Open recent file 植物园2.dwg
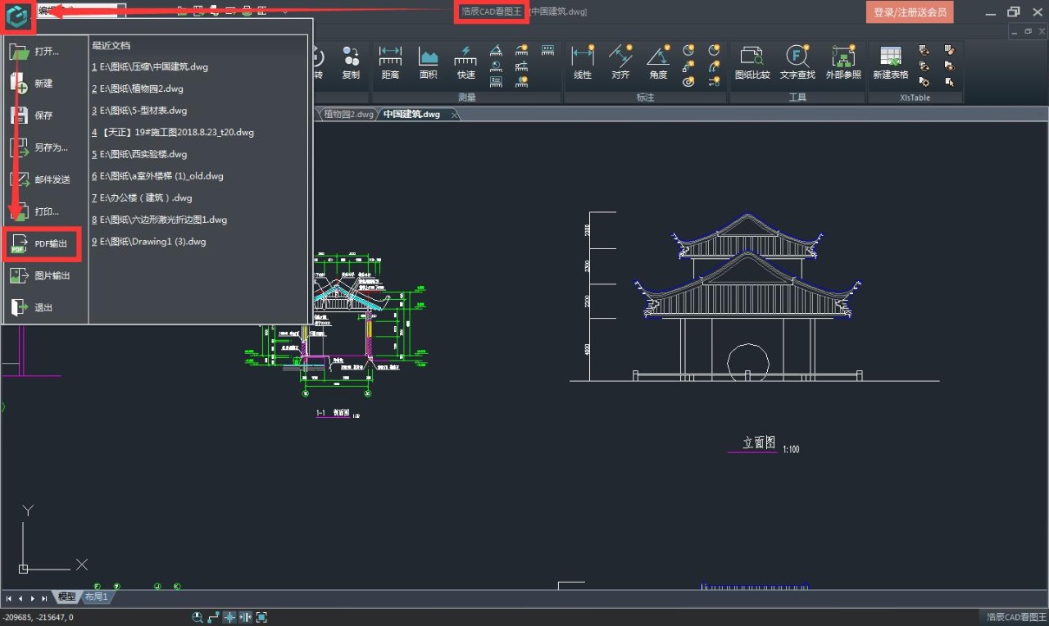 pyautogui.click(x=141, y=88)
